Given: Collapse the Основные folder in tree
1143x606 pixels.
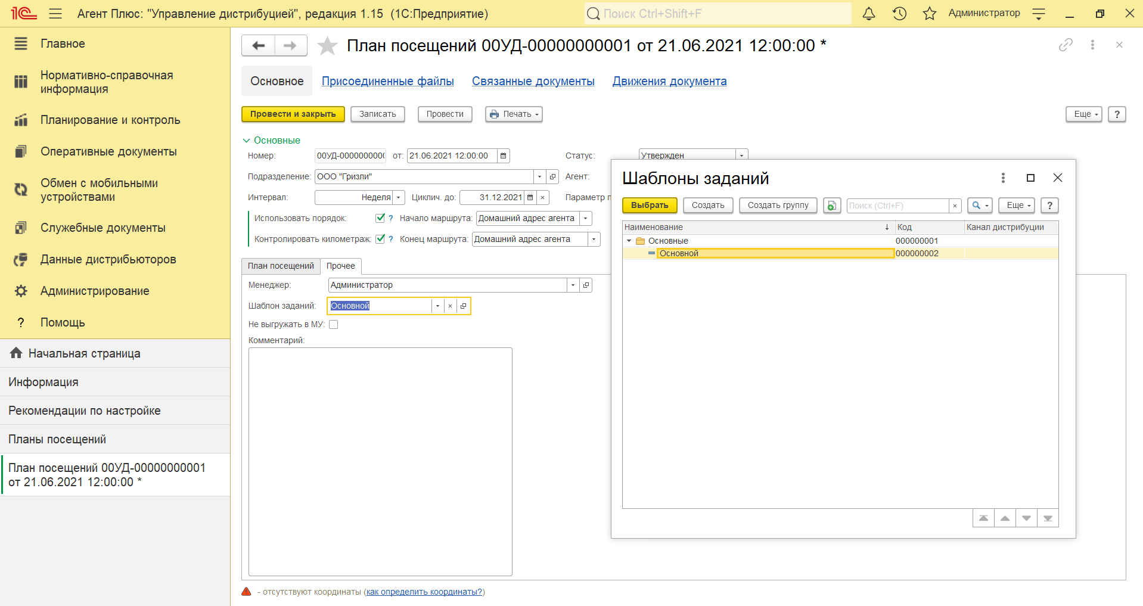Looking at the screenshot, I should pyautogui.click(x=629, y=241).
